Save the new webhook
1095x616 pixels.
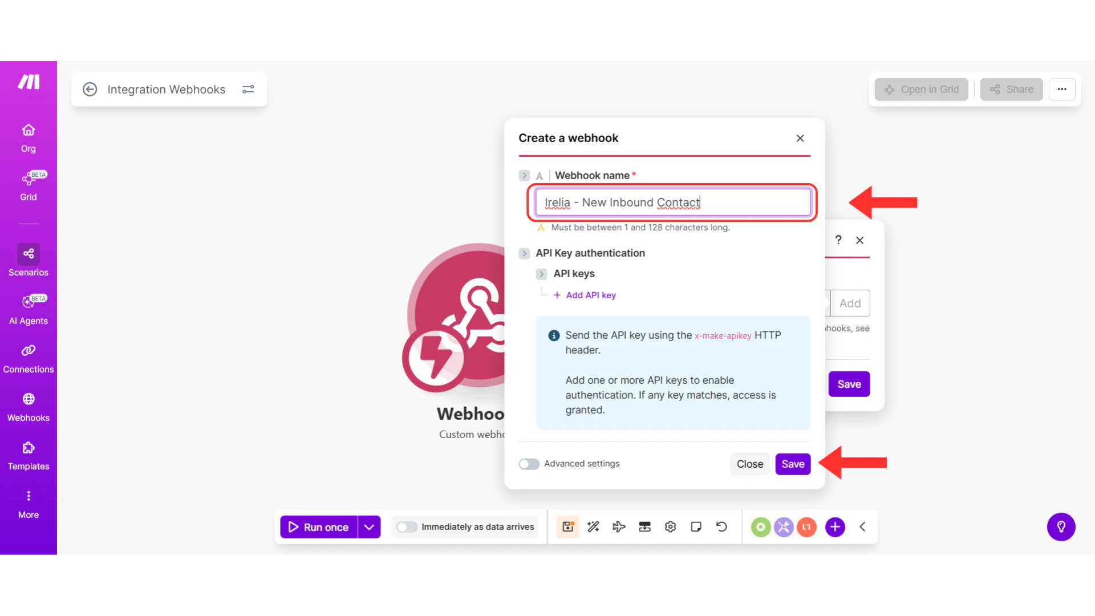pyautogui.click(x=792, y=464)
